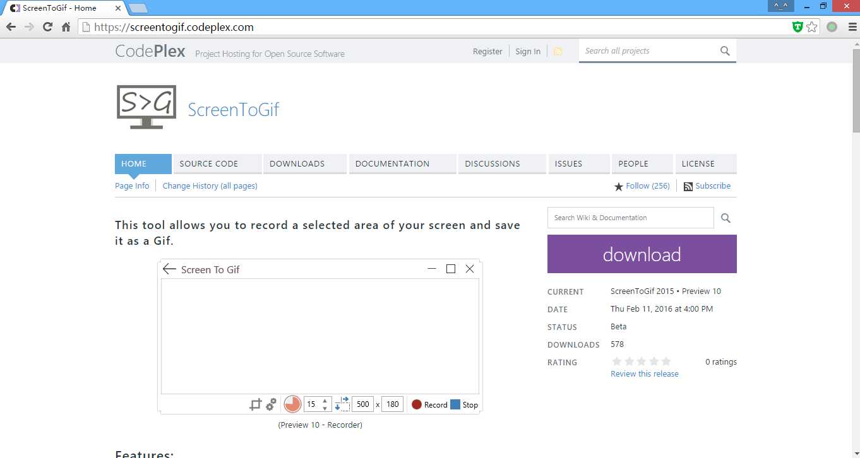This screenshot has width=860, height=458.
Task: Click the orange timer pie icon
Action: [292, 404]
